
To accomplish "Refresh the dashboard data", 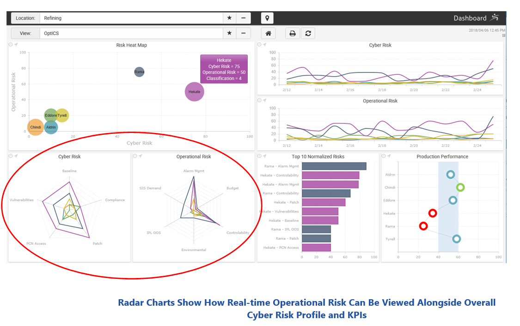I will point(308,33).
